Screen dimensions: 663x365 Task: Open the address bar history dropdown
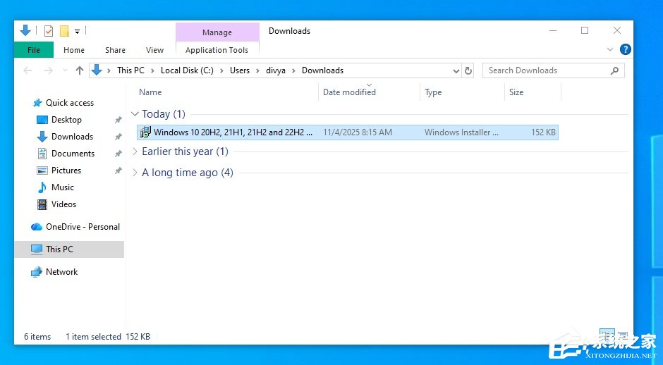pos(456,71)
